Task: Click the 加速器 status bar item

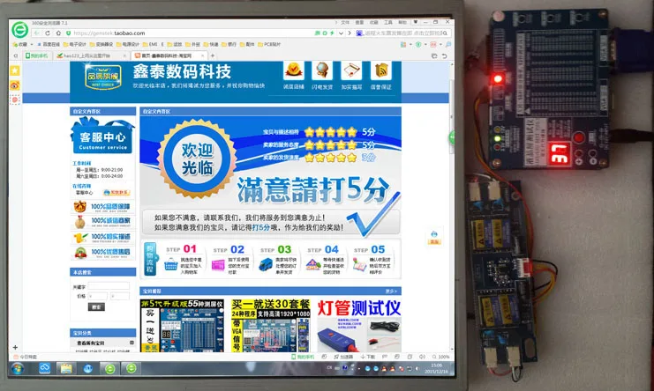Action: pos(343,357)
